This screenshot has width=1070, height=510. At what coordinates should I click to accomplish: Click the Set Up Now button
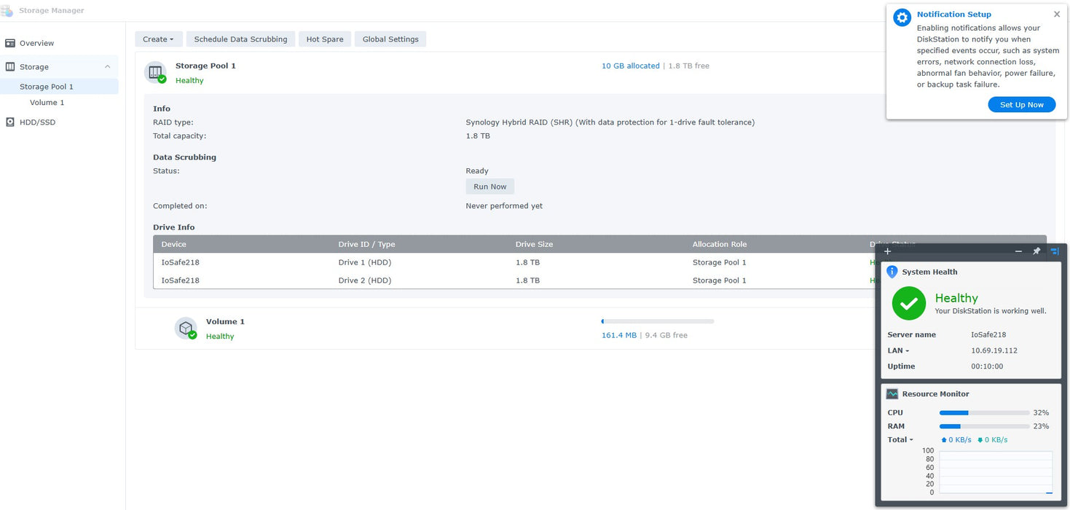click(x=1021, y=105)
